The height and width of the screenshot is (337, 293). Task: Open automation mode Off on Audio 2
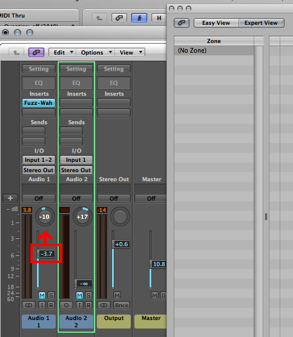click(76, 198)
